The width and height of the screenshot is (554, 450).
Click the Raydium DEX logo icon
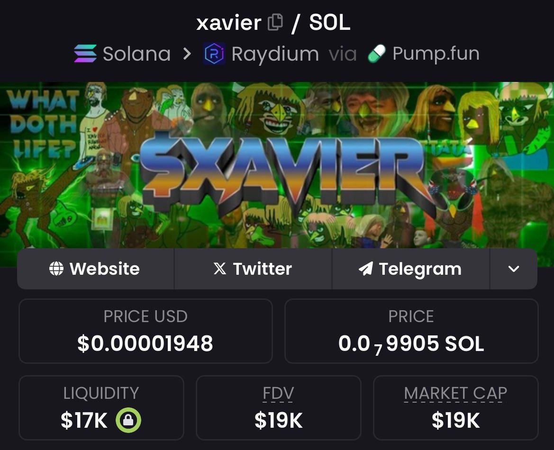(214, 54)
